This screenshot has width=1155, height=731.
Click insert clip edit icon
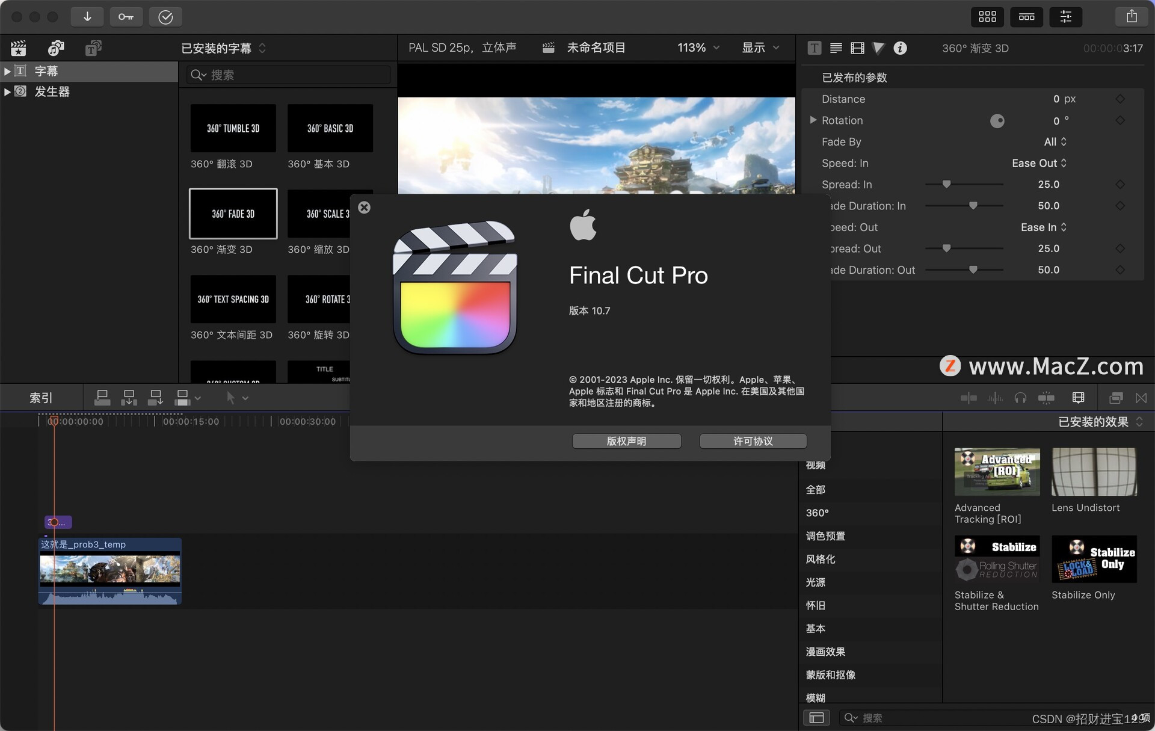[129, 398]
